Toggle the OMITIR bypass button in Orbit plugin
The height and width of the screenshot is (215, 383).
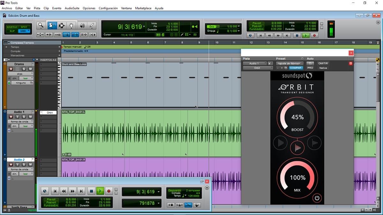click(323, 63)
